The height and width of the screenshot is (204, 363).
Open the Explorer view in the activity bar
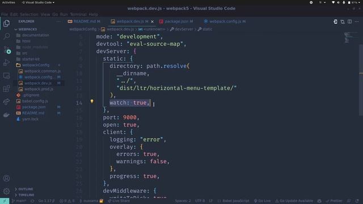click(x=6, y=23)
